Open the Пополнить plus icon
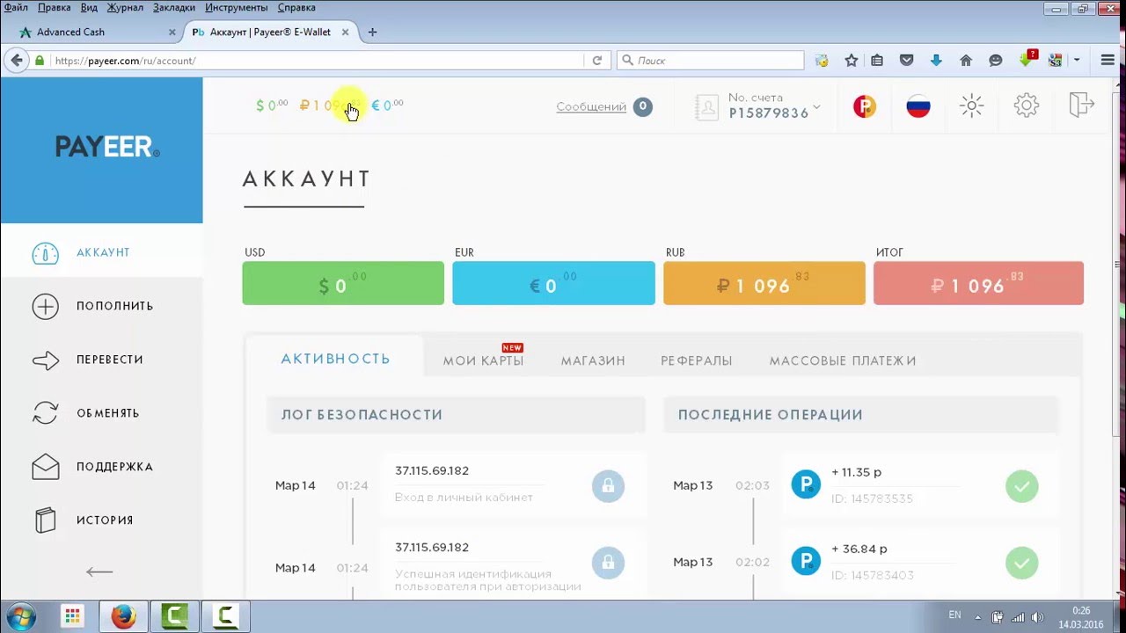This screenshot has height=633, width=1126. click(x=45, y=306)
